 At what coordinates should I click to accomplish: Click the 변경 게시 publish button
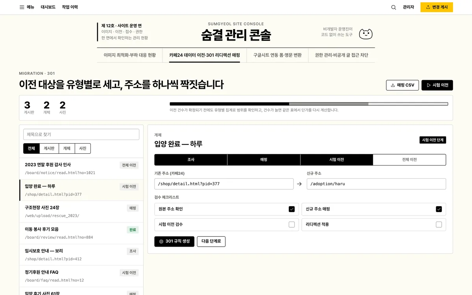[x=437, y=7]
